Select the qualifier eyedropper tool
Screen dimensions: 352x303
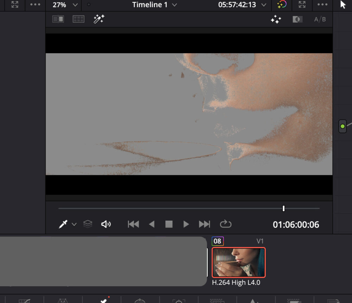tap(63, 224)
